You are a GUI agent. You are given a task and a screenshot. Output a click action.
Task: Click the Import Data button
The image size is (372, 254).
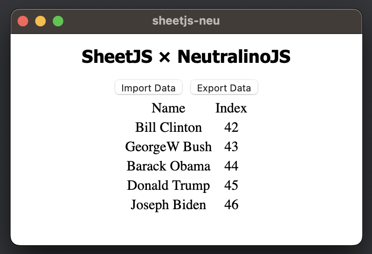pyautogui.click(x=148, y=87)
